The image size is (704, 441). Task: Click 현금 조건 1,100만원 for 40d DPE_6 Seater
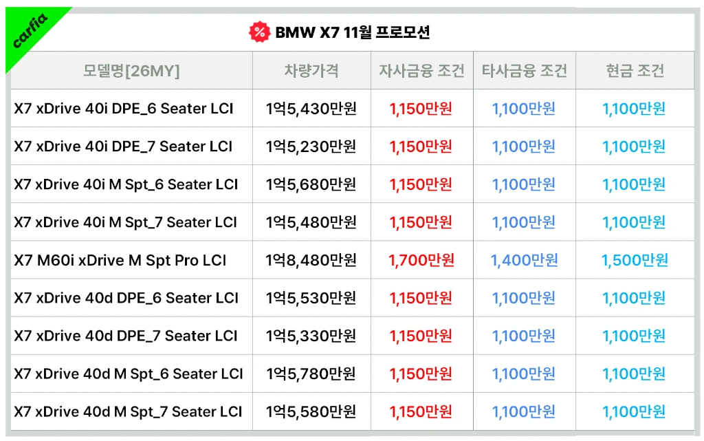click(x=633, y=298)
